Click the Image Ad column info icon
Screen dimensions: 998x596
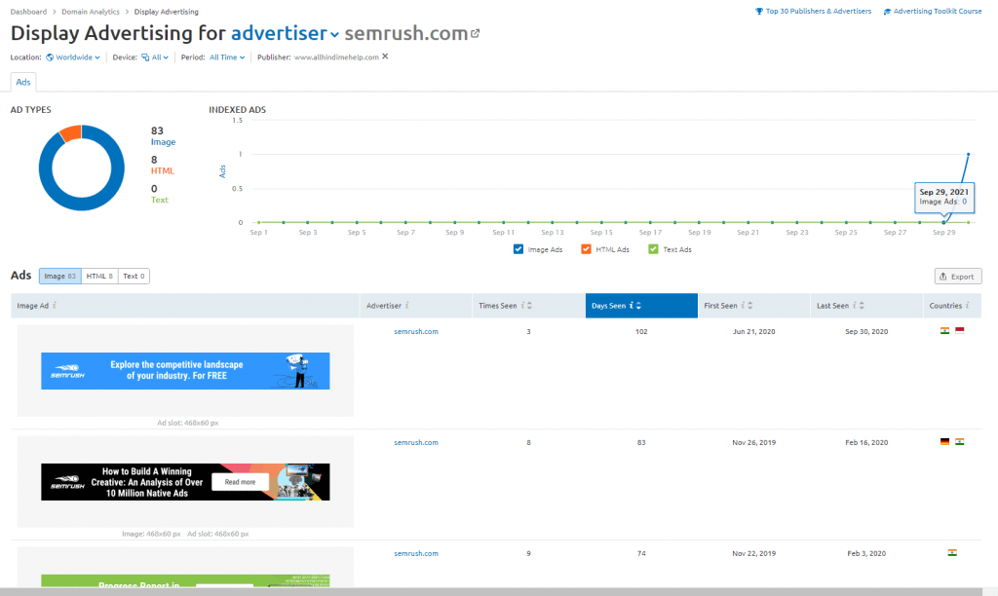pos(55,306)
